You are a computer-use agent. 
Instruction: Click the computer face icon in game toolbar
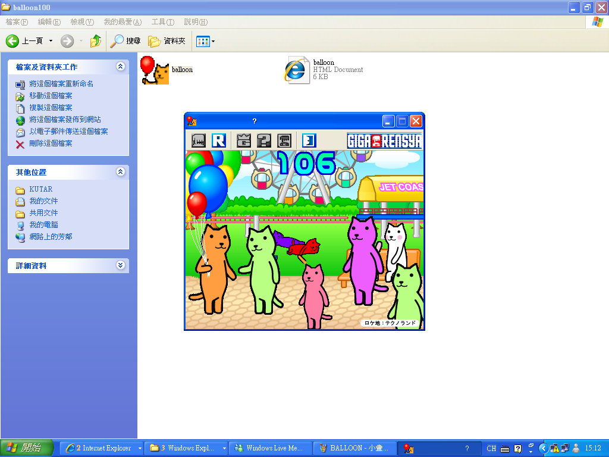click(x=284, y=140)
